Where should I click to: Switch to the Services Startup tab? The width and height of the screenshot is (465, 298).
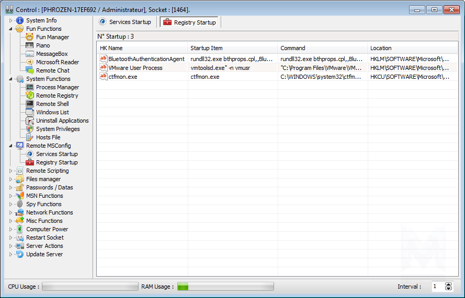[125, 22]
